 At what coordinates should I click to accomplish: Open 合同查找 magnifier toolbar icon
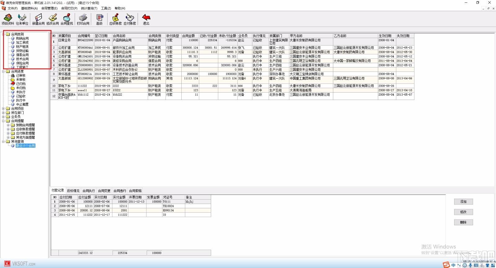[67, 19]
